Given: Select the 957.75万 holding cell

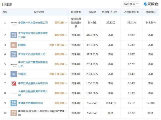Looking at the screenshot, I should tap(92, 103).
